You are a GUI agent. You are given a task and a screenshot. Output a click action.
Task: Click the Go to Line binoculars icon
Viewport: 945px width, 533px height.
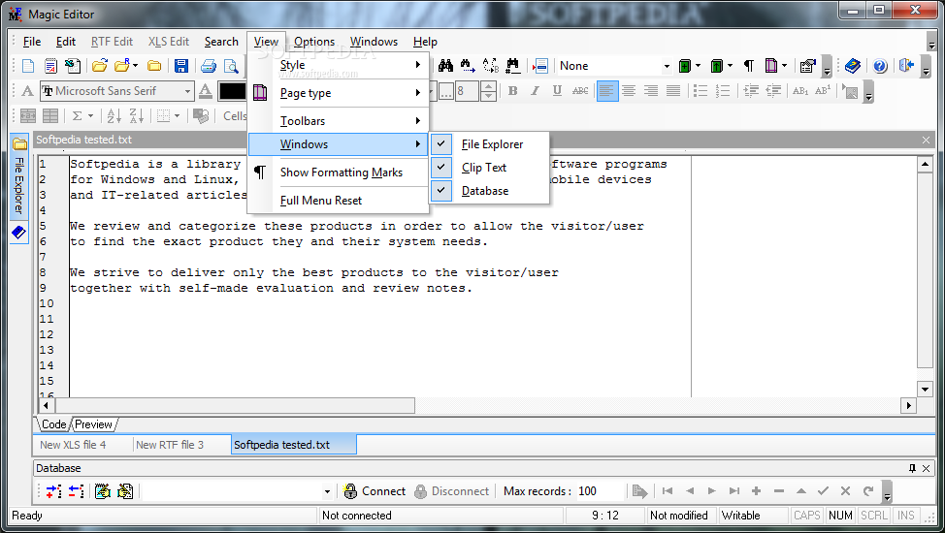tap(513, 66)
